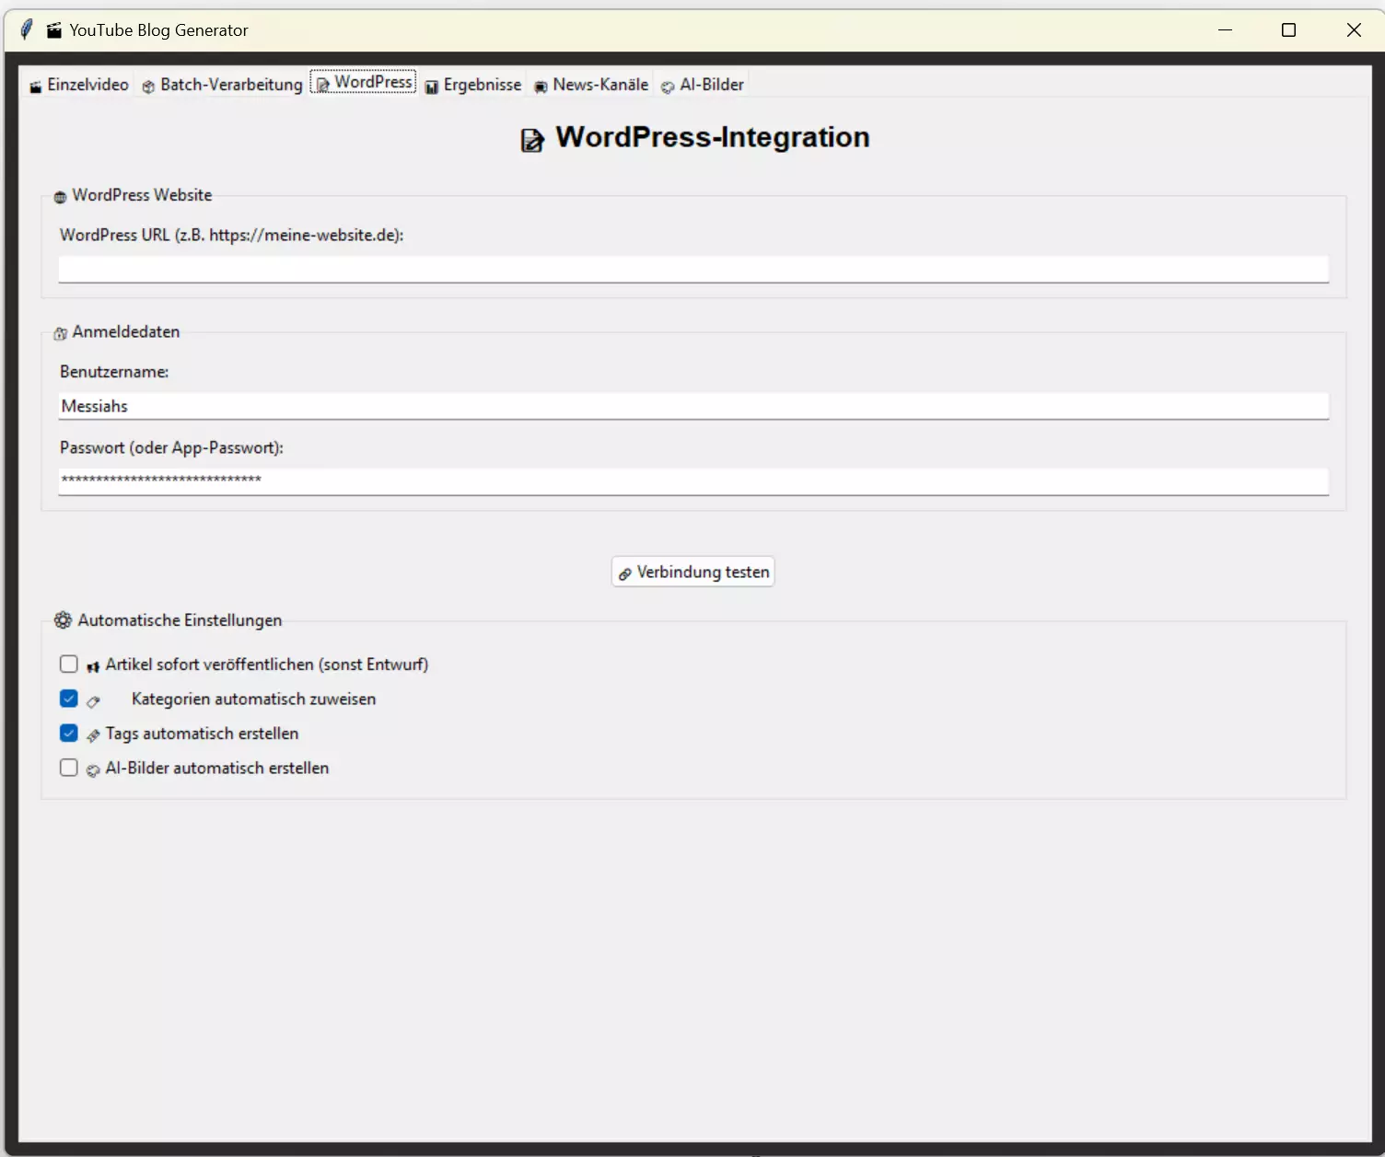Click the 'WordPress Website' group title
Image resolution: width=1385 pixels, height=1157 pixels.
pos(142,195)
